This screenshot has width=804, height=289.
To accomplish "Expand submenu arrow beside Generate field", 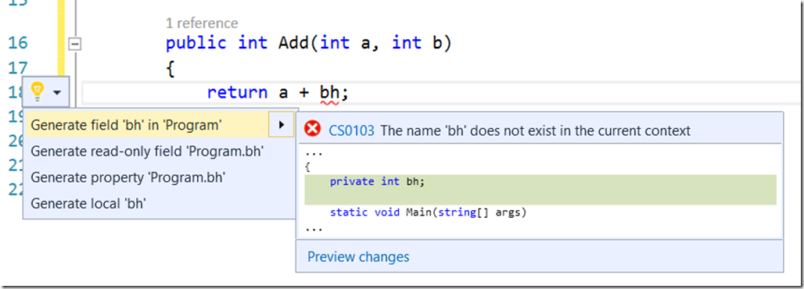I will pos(281,124).
